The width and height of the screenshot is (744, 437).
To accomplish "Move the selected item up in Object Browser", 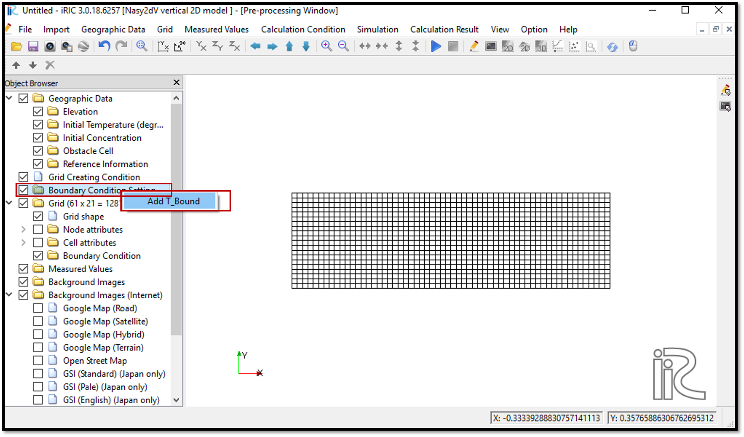I will coord(16,65).
